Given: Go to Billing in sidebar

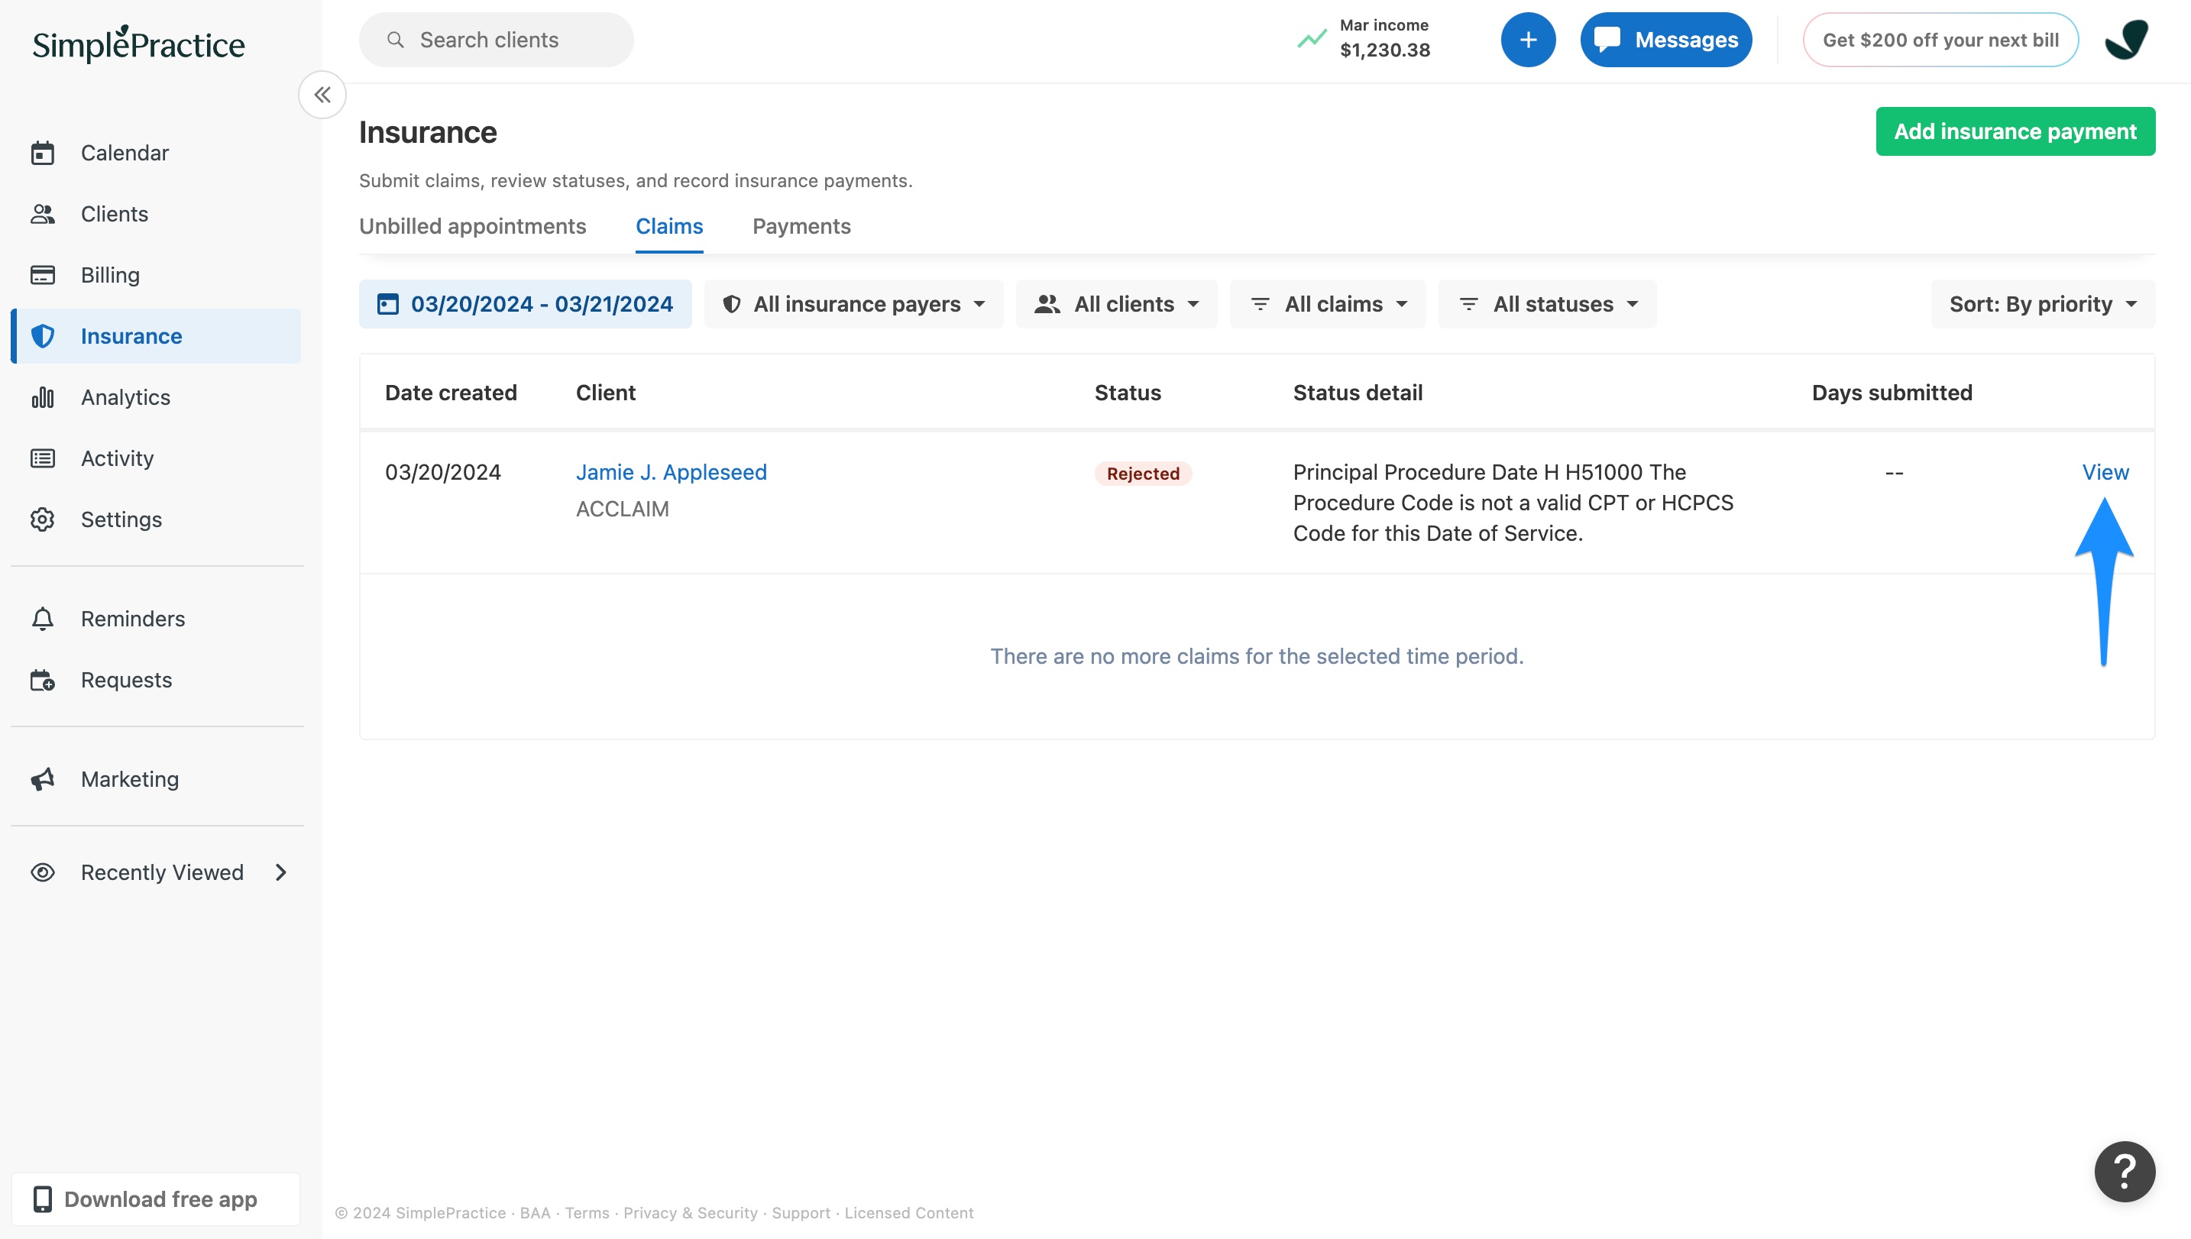Looking at the screenshot, I should [x=156, y=275].
